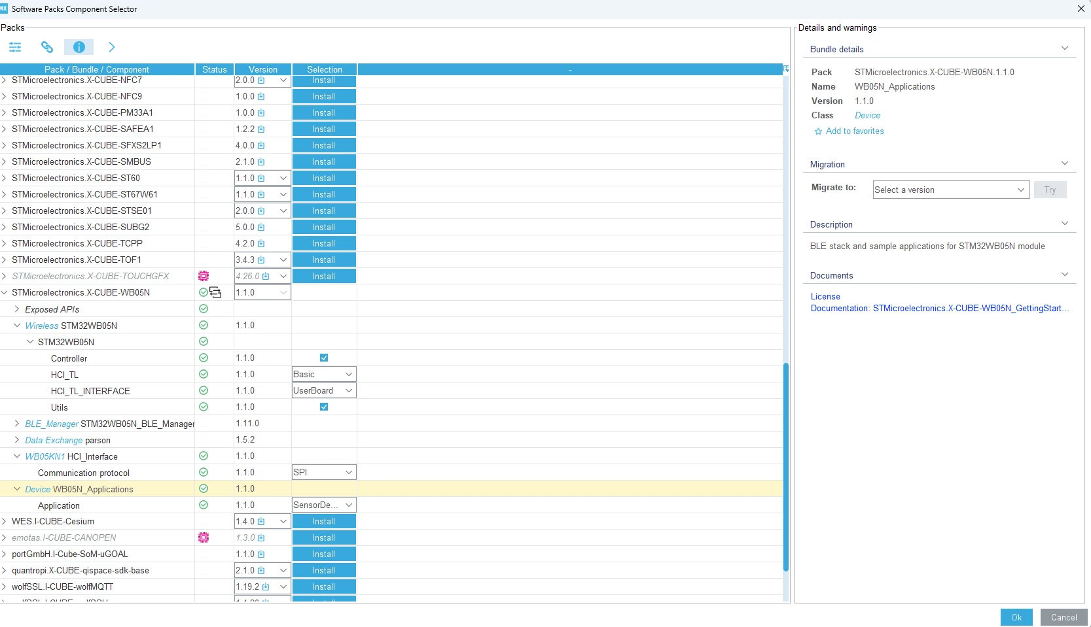Viewport: 1091px width, 627px height.
Task: Click download icon beside I-Cube-SoM-uGOAL version
Action: (261, 554)
